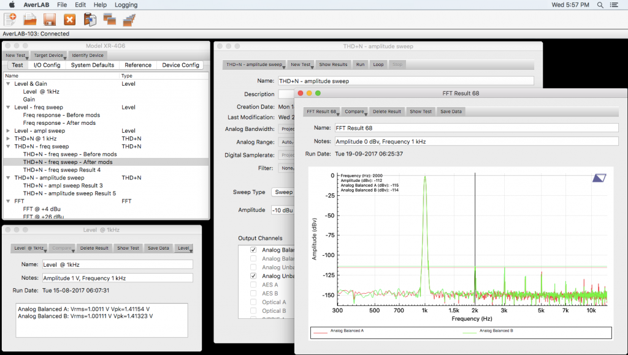Enable the AES A output channel checkbox
Viewport: 628px width, 355px height.
pos(253,285)
